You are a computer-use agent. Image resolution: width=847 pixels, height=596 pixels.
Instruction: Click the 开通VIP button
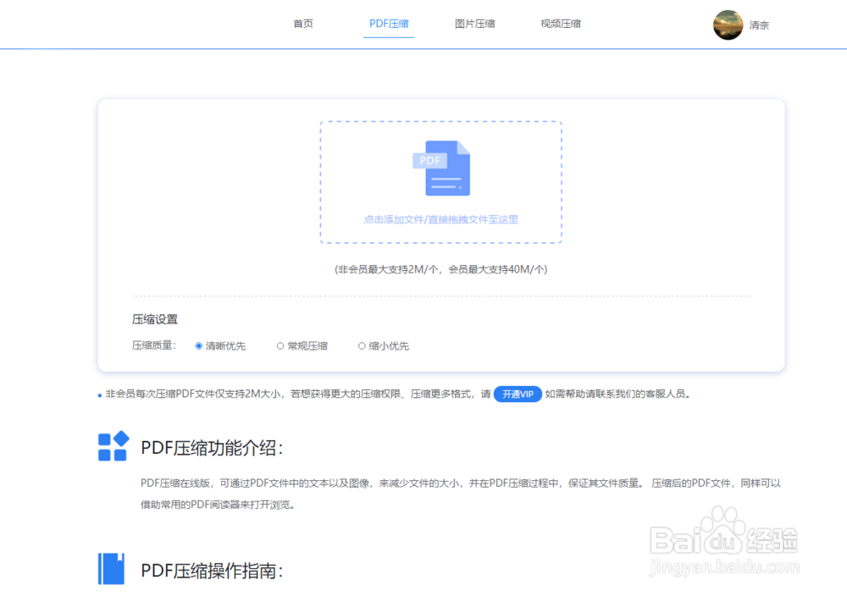[518, 394]
